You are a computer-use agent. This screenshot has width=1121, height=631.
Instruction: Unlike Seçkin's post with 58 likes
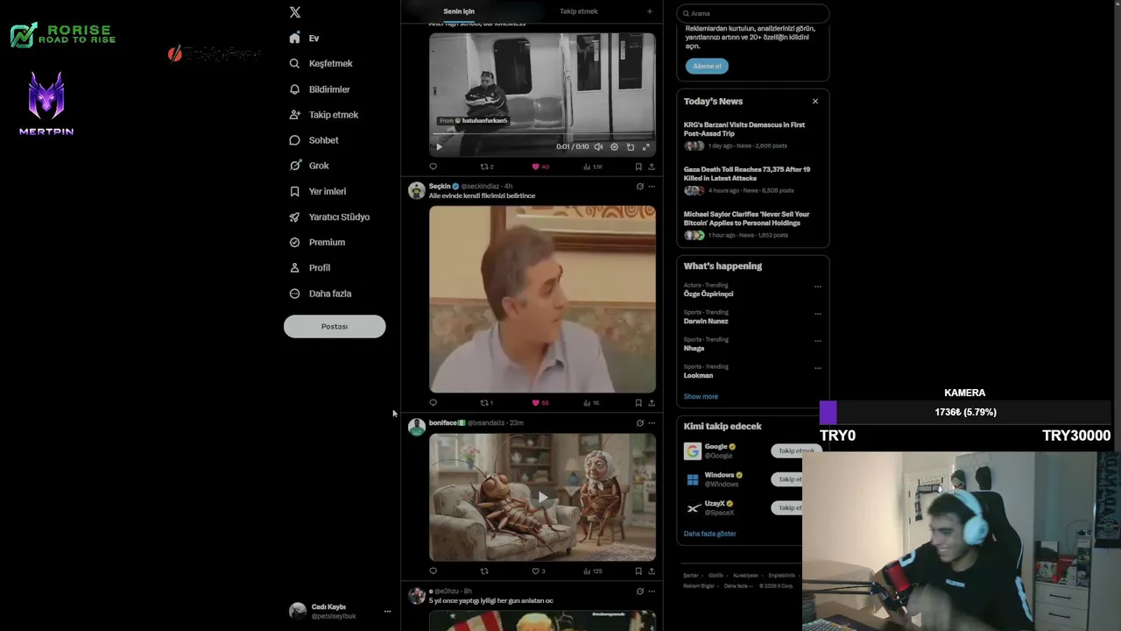536,403
